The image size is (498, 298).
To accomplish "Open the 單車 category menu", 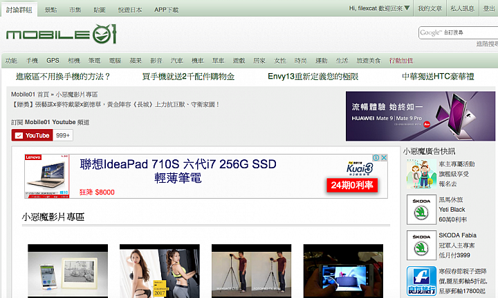I will pos(218,61).
